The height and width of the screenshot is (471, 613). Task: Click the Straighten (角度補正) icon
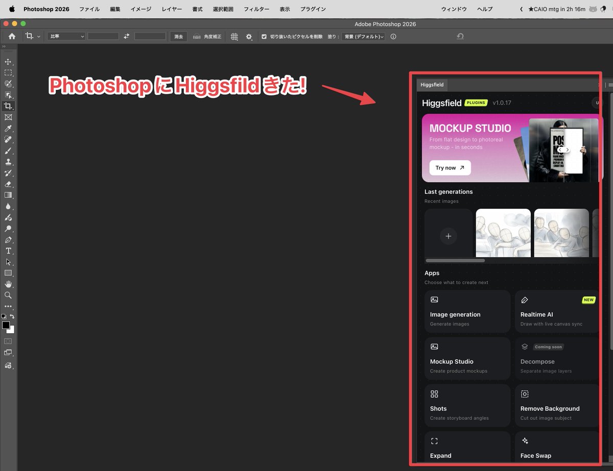click(197, 37)
